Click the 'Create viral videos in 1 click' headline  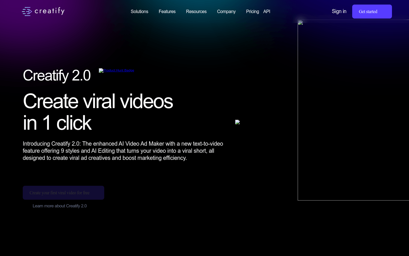[98, 112]
